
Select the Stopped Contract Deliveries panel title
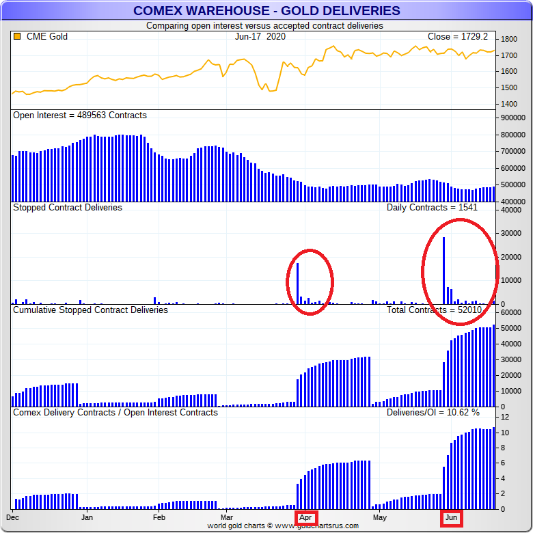click(x=68, y=208)
